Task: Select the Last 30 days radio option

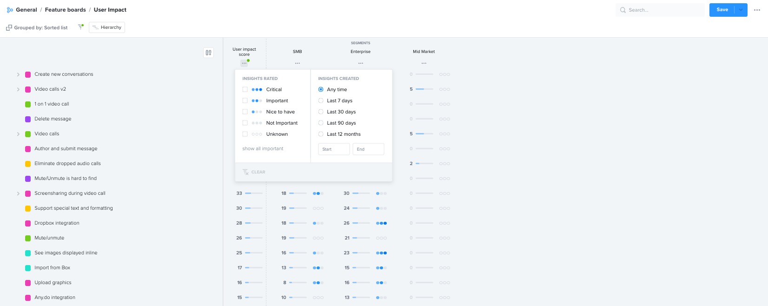Action: 321,112
